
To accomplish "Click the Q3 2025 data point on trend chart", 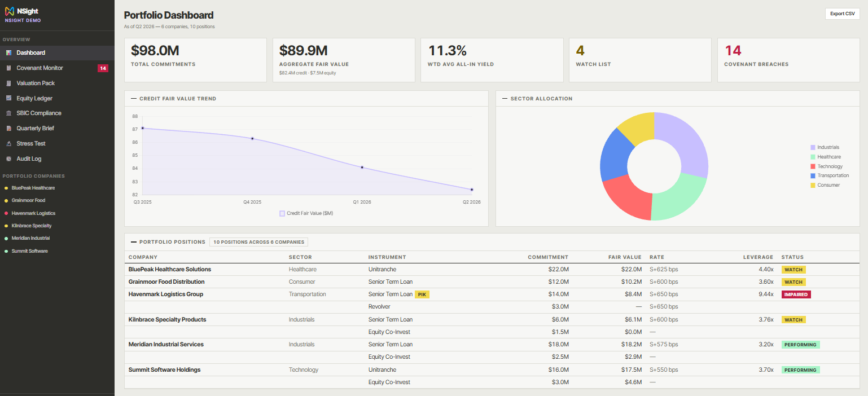I will click(x=142, y=128).
